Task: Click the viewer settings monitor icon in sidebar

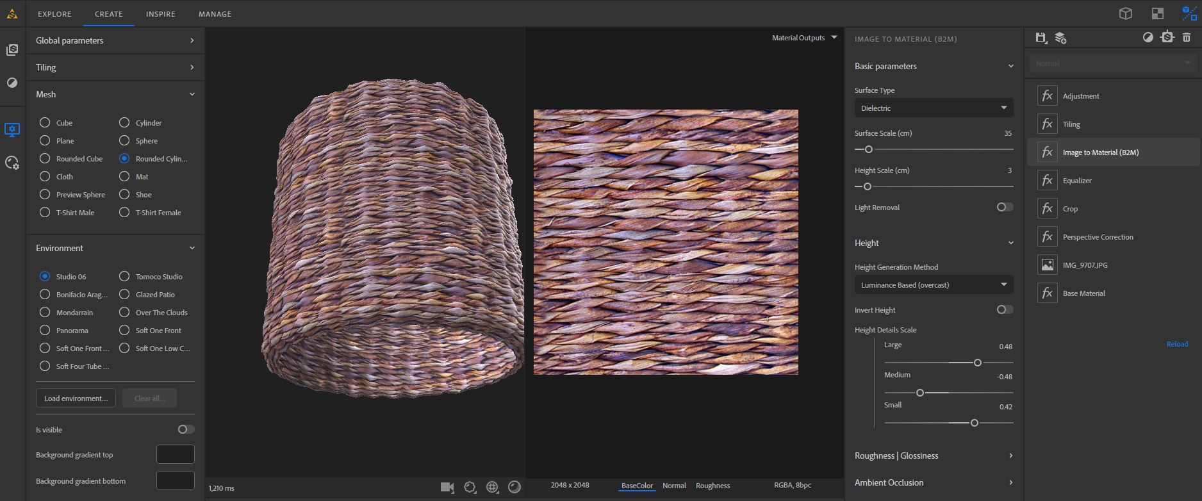Action: (x=12, y=129)
